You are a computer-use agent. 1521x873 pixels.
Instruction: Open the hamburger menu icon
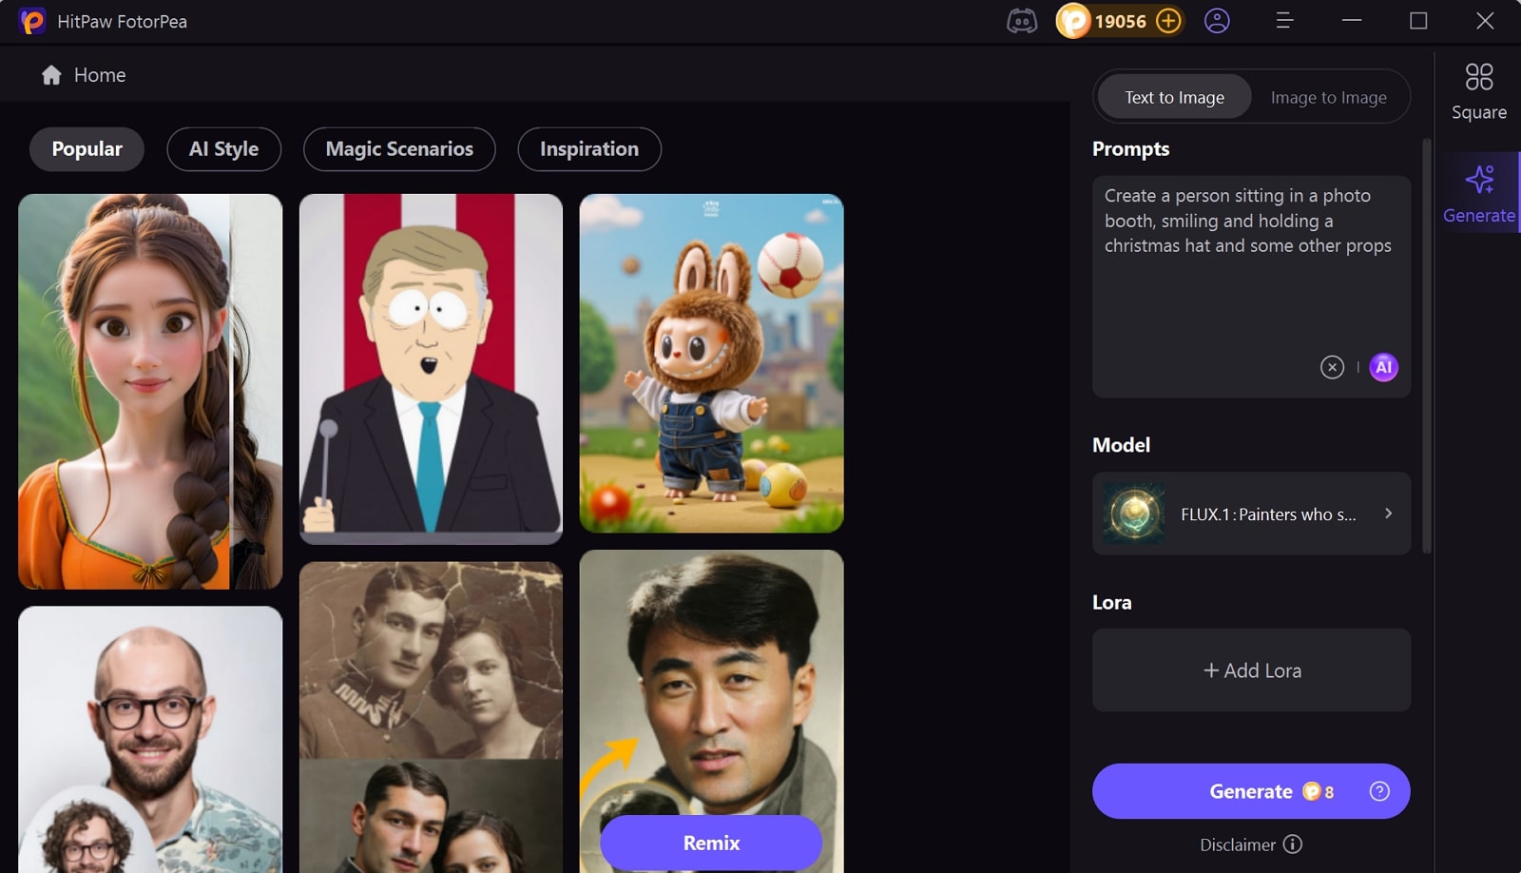(x=1284, y=21)
